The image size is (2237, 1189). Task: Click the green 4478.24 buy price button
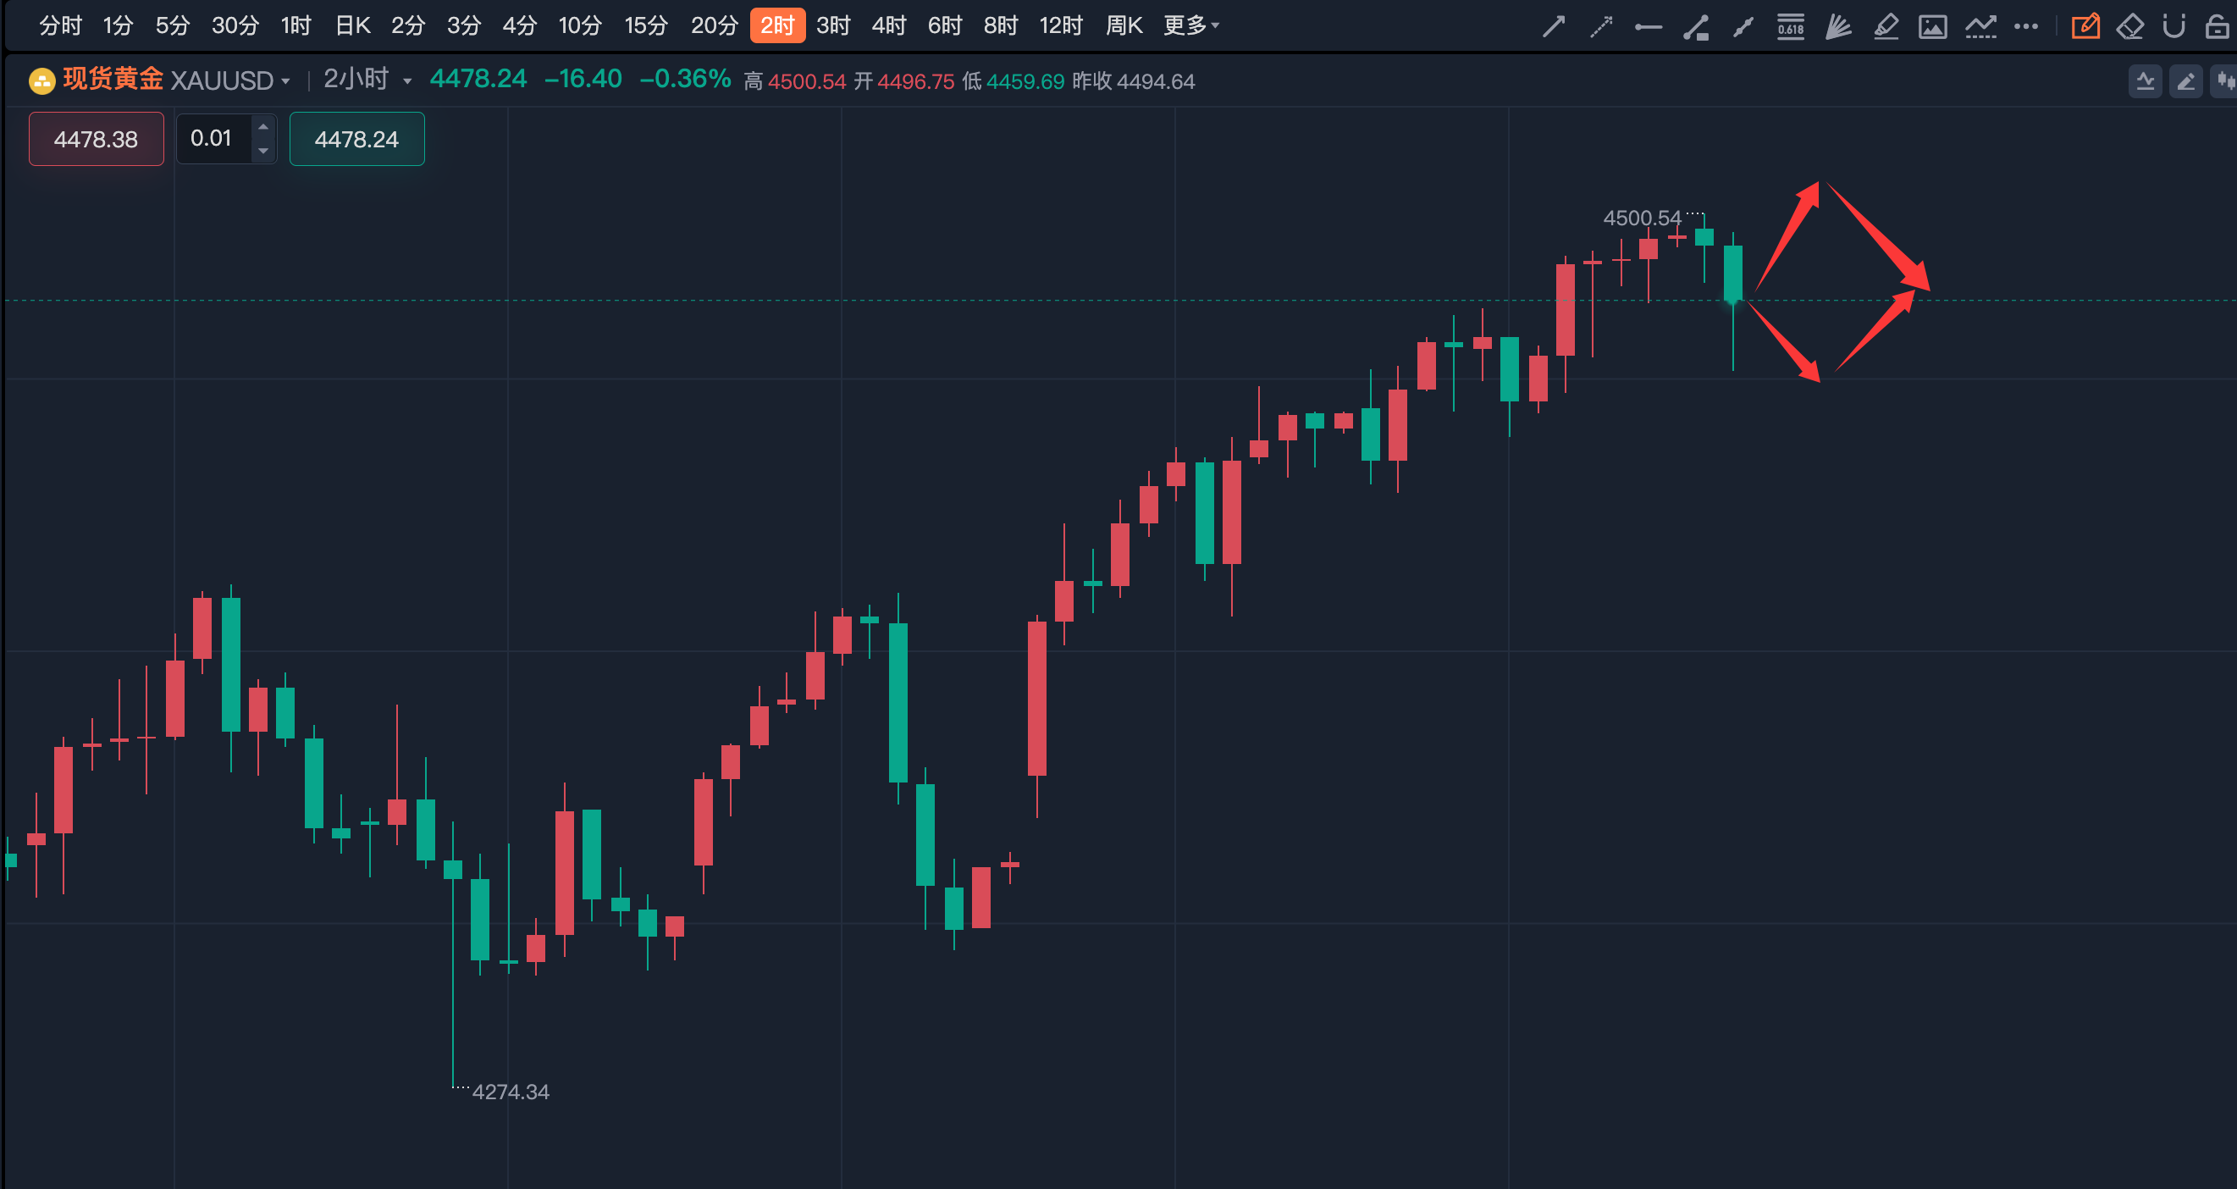click(x=357, y=139)
